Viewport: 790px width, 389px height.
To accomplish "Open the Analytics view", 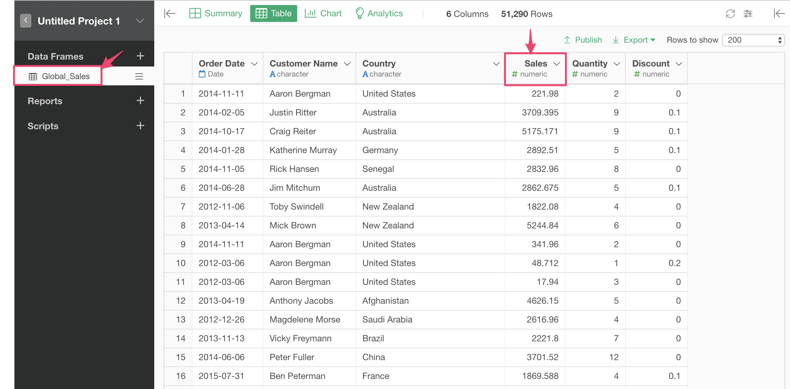I will [379, 13].
